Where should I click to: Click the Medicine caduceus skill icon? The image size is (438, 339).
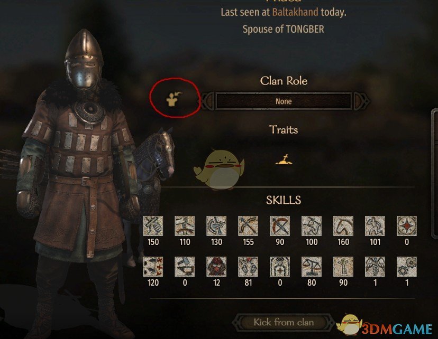[375, 267]
